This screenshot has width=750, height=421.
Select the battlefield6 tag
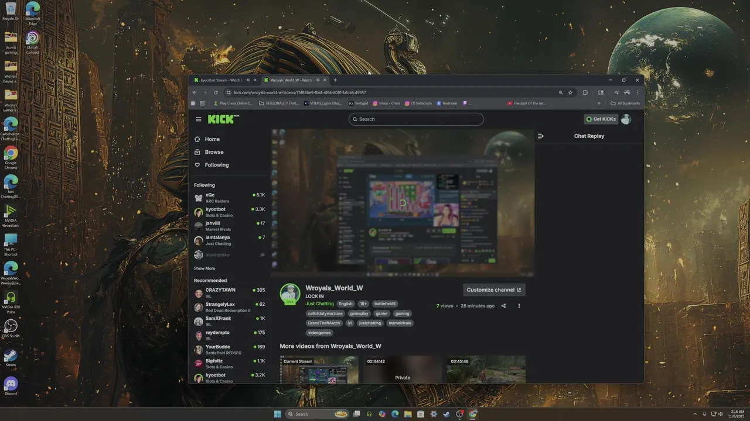(x=386, y=304)
